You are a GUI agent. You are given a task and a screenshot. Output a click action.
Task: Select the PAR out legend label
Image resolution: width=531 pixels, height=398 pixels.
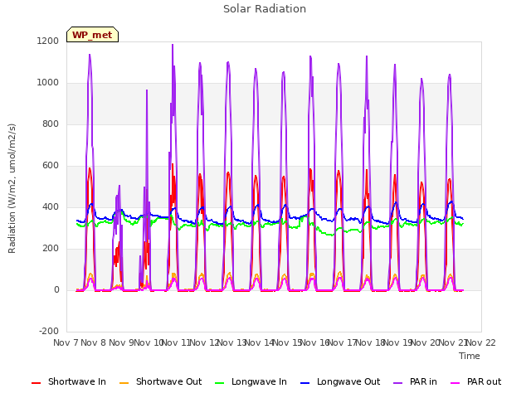[484, 381]
